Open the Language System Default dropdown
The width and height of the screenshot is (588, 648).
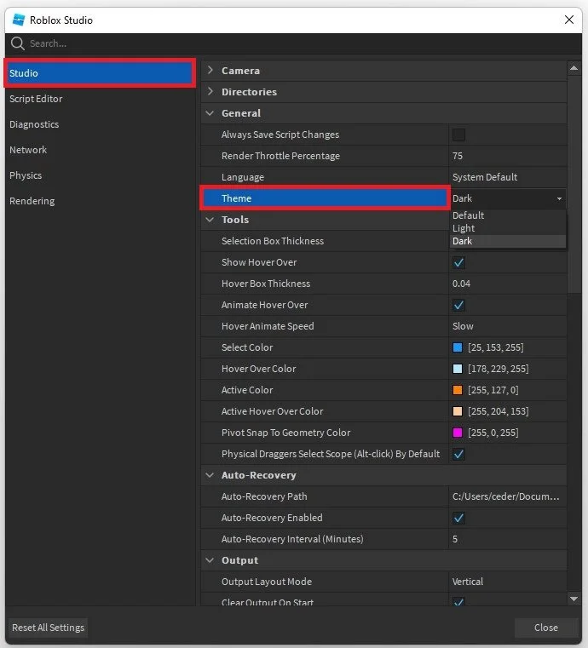click(507, 177)
